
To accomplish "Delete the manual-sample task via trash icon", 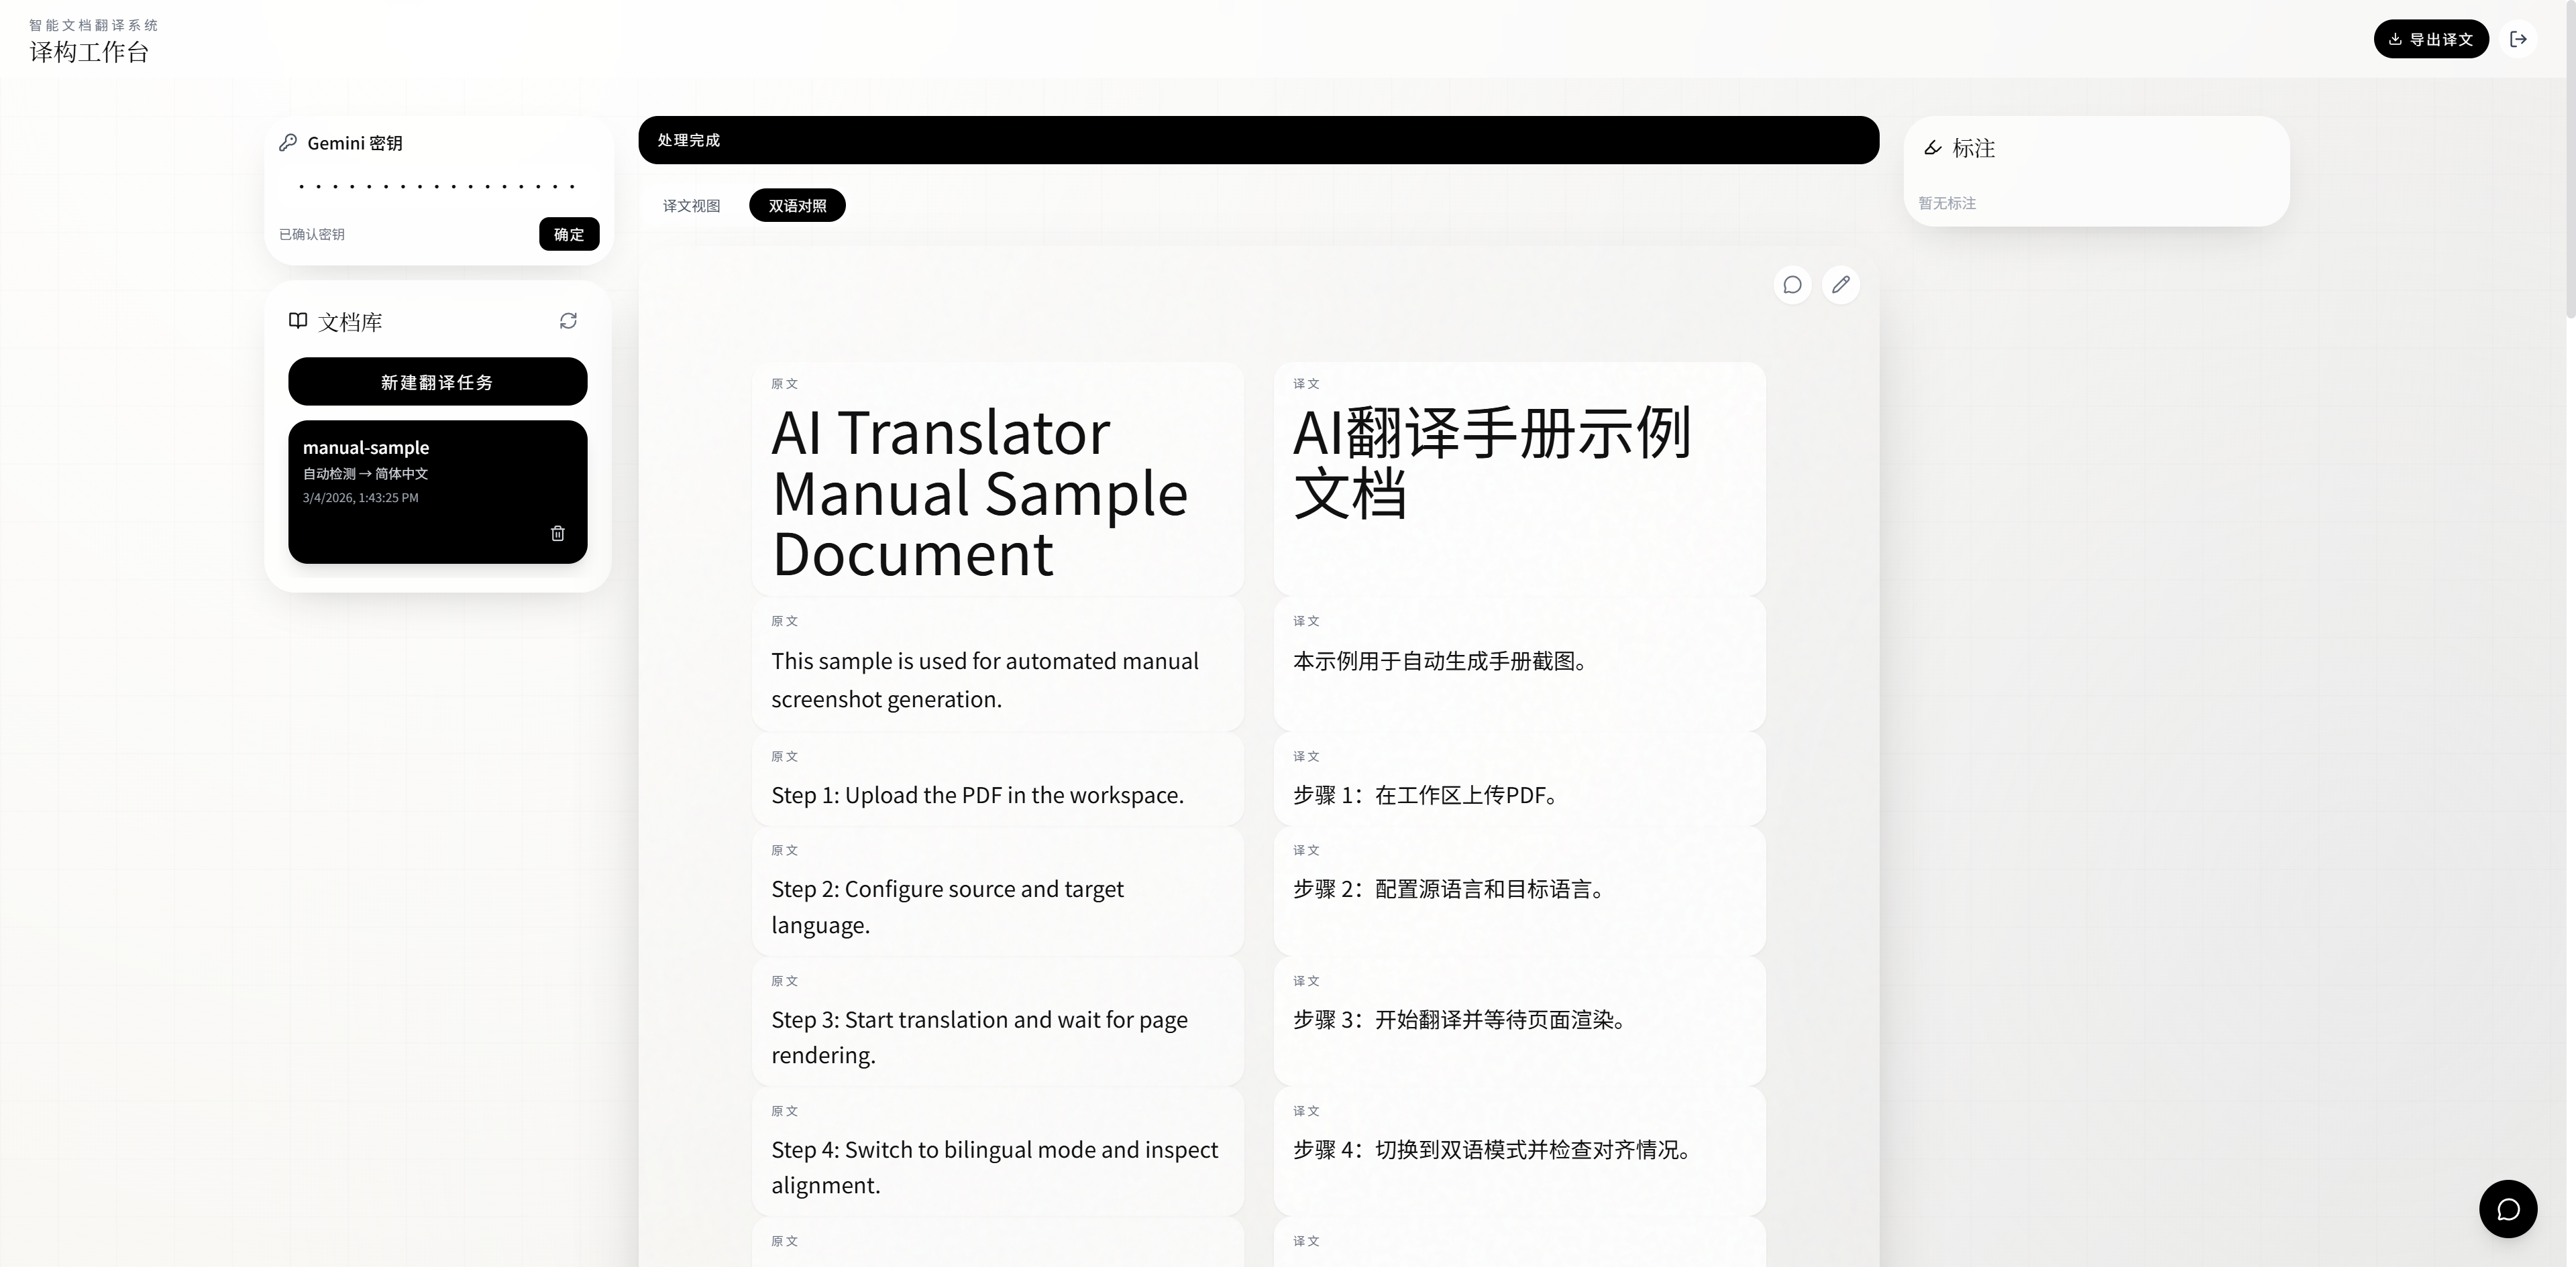I will pyautogui.click(x=558, y=534).
